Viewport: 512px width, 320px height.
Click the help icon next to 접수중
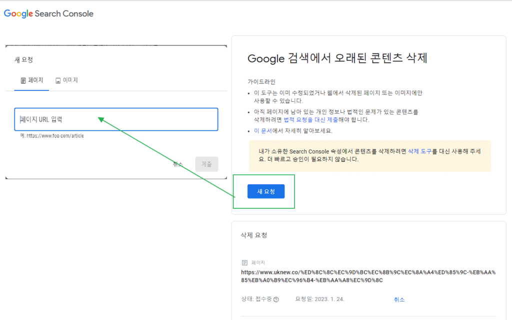(276, 300)
